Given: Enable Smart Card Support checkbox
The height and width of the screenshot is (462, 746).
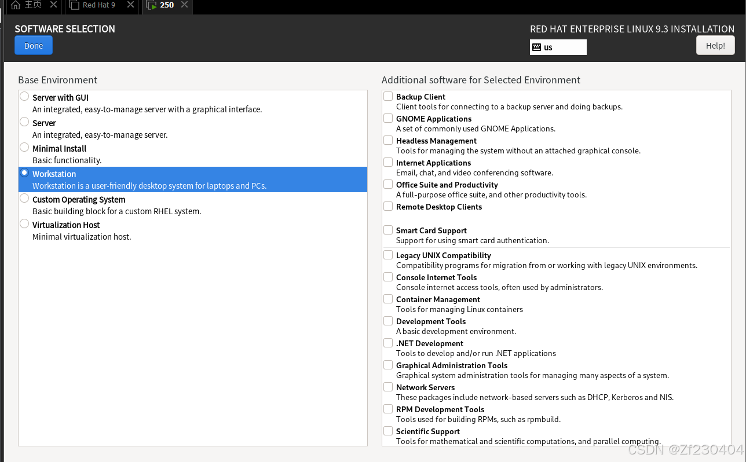Looking at the screenshot, I should tap(388, 230).
